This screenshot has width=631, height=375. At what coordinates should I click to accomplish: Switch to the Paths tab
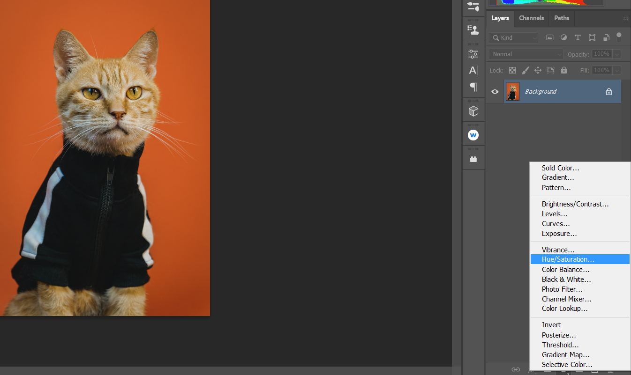tap(562, 18)
